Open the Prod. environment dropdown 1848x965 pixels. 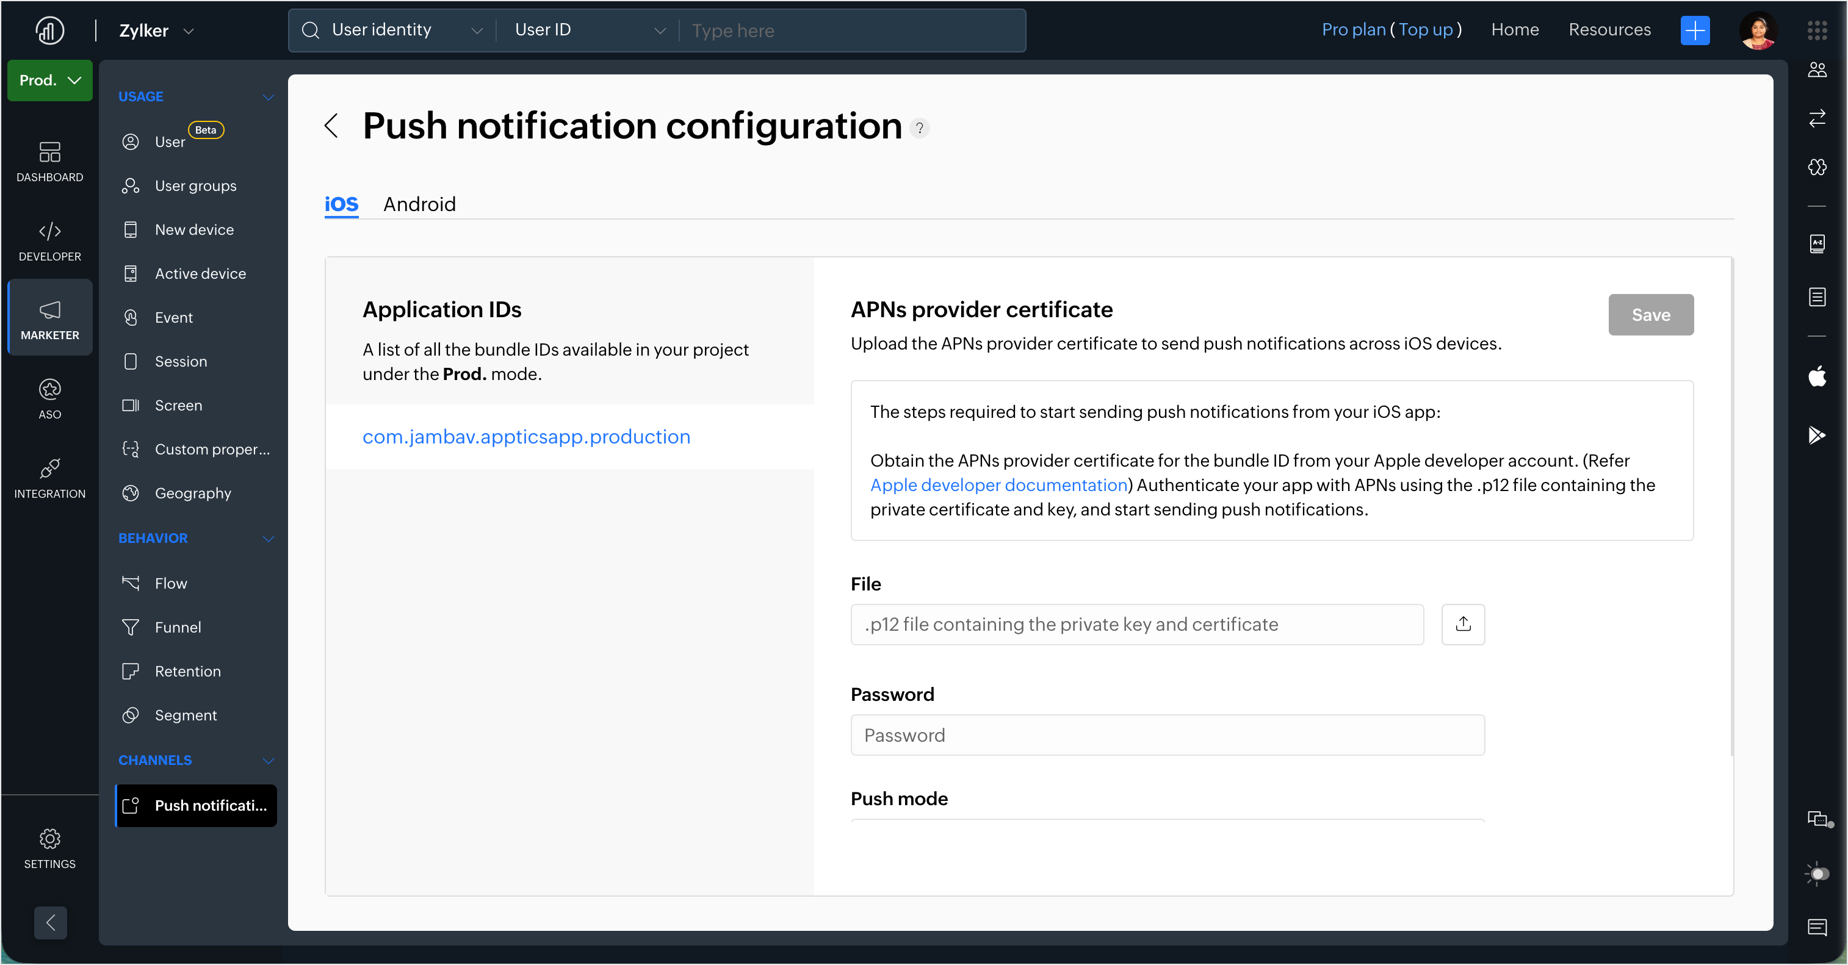[x=49, y=81]
